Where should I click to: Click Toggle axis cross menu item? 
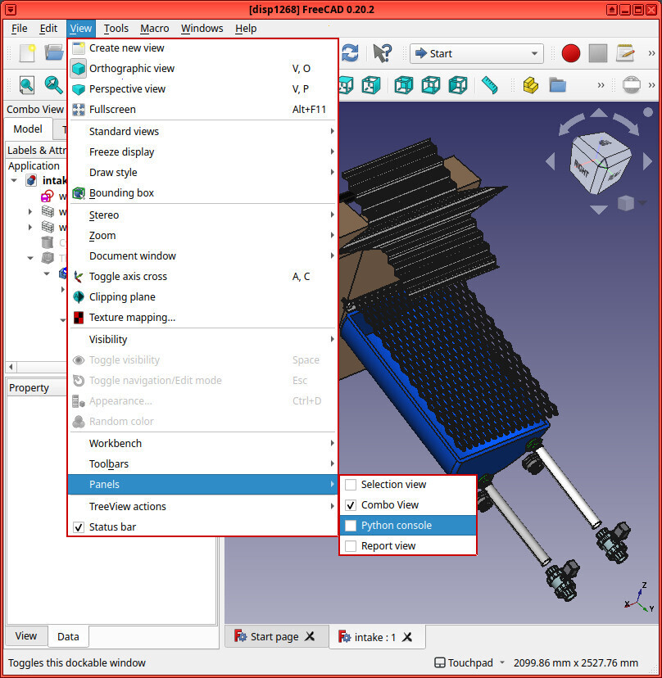(202, 276)
